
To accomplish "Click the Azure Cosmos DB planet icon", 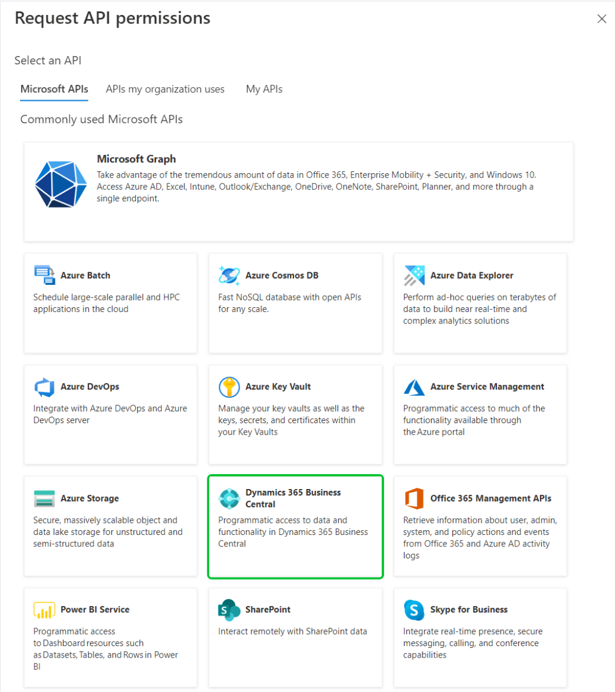I will [229, 275].
